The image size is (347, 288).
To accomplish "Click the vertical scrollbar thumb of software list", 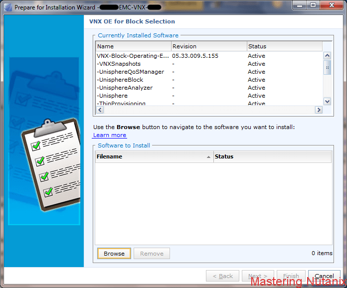I will (x=327, y=67).
